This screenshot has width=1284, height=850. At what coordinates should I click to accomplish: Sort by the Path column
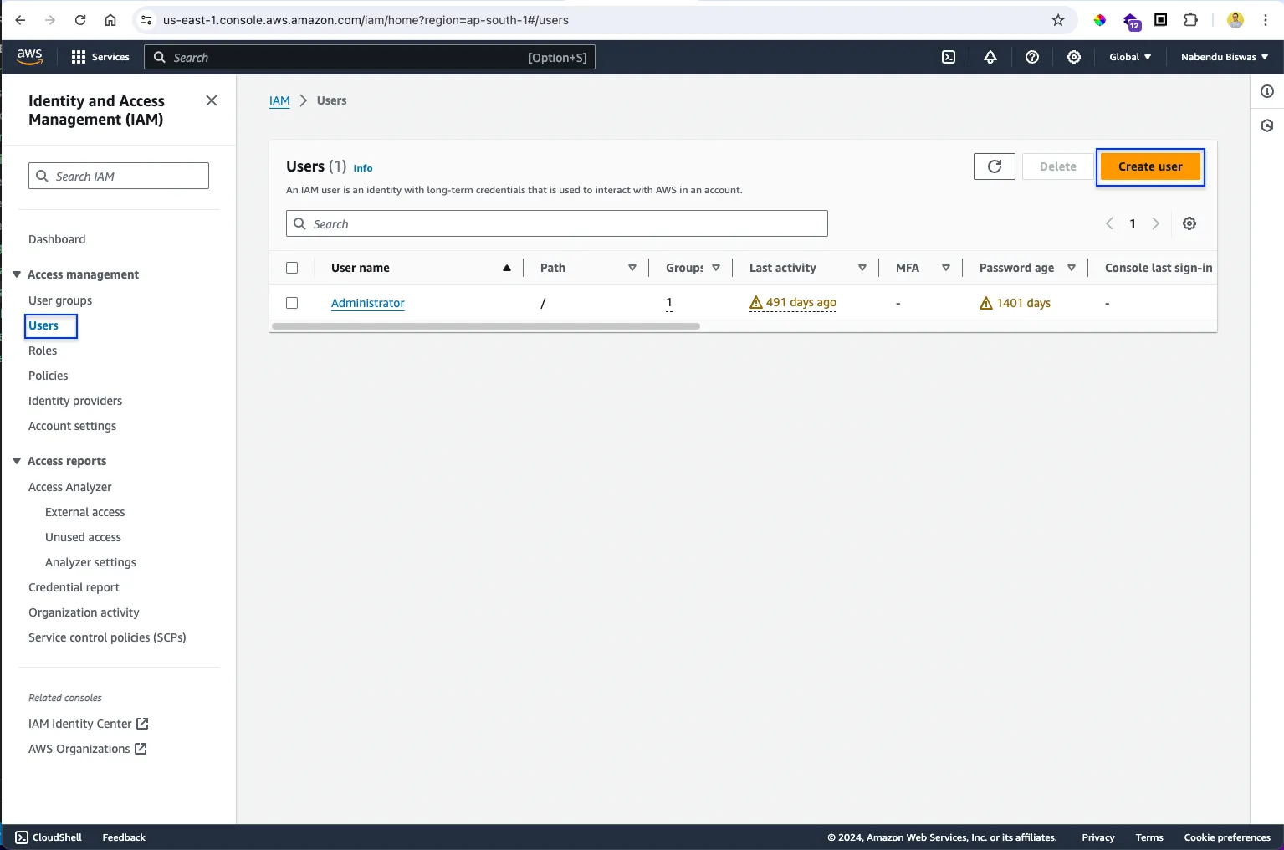coord(632,268)
